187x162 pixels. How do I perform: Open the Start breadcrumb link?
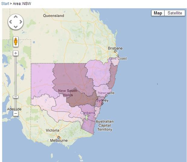click(x=5, y=3)
